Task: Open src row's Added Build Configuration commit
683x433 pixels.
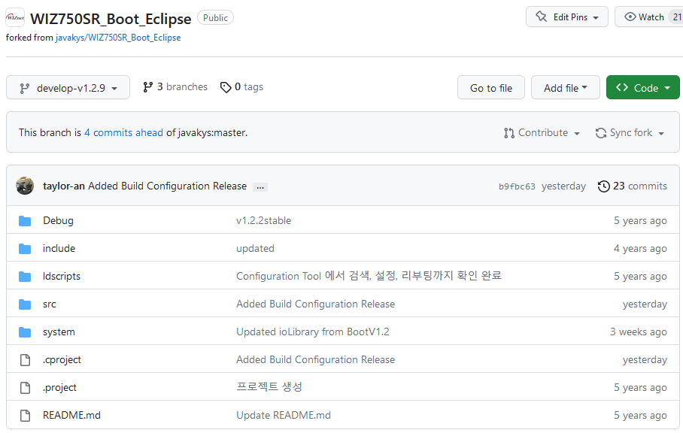Action: tap(315, 304)
